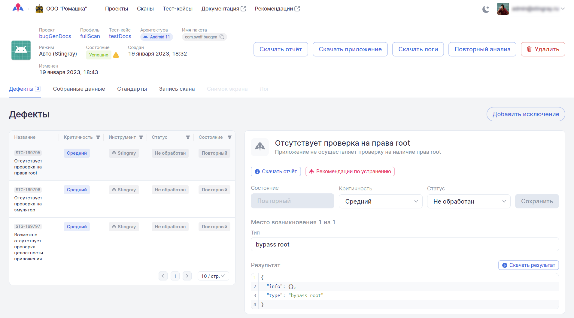Open filter icon for Статус column
This screenshot has width=574, height=318.
[x=188, y=137]
